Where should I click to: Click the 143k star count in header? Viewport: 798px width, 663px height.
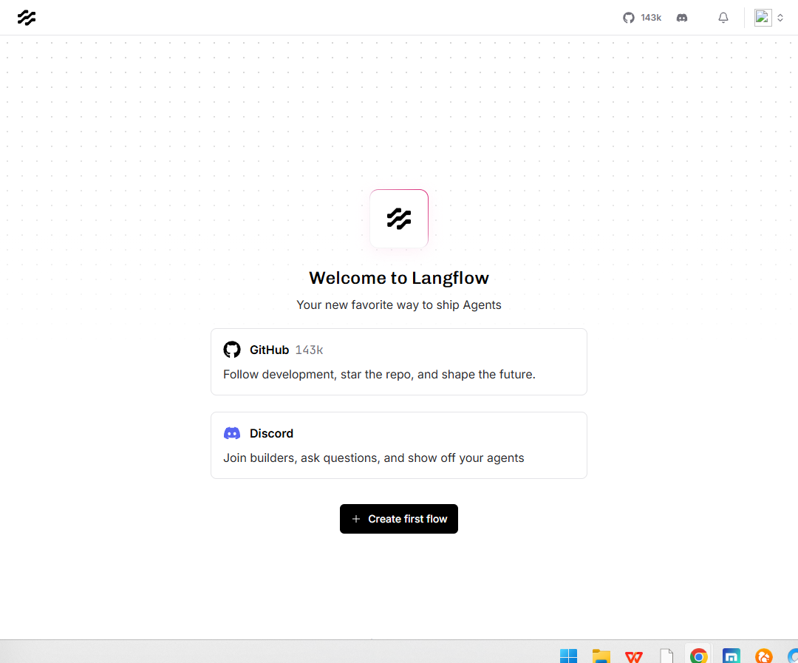click(x=651, y=18)
